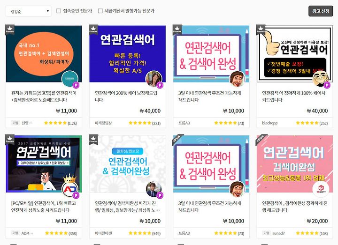The width and height of the screenshot is (338, 245).
Task: Click the 광고 신청 button
Action: pos(321,11)
